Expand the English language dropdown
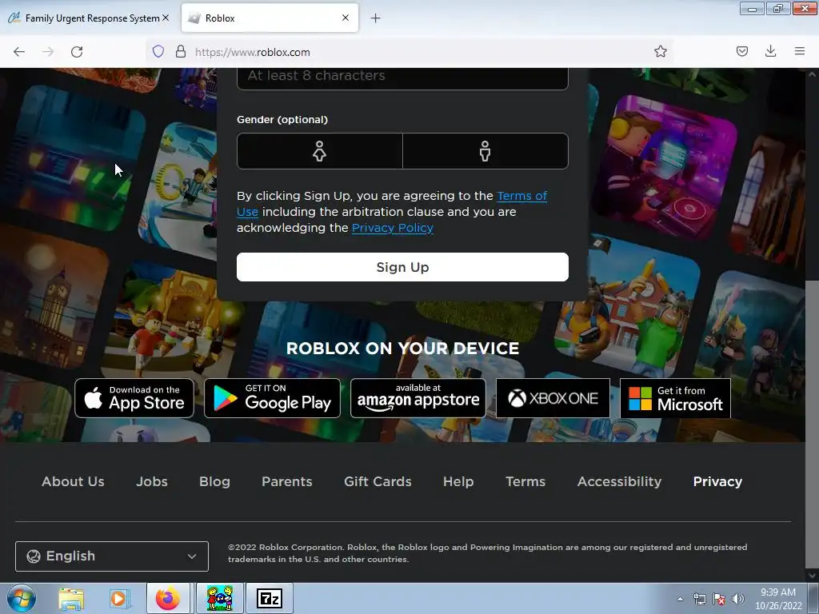Viewport: 819px width, 614px height. pyautogui.click(x=112, y=556)
